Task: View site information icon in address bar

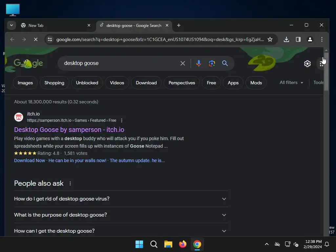Action: [x=50, y=39]
